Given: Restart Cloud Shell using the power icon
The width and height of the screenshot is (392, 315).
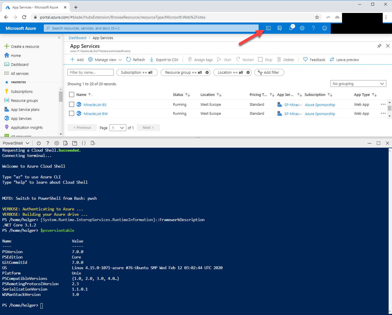Looking at the screenshot, I should click(x=39, y=143).
